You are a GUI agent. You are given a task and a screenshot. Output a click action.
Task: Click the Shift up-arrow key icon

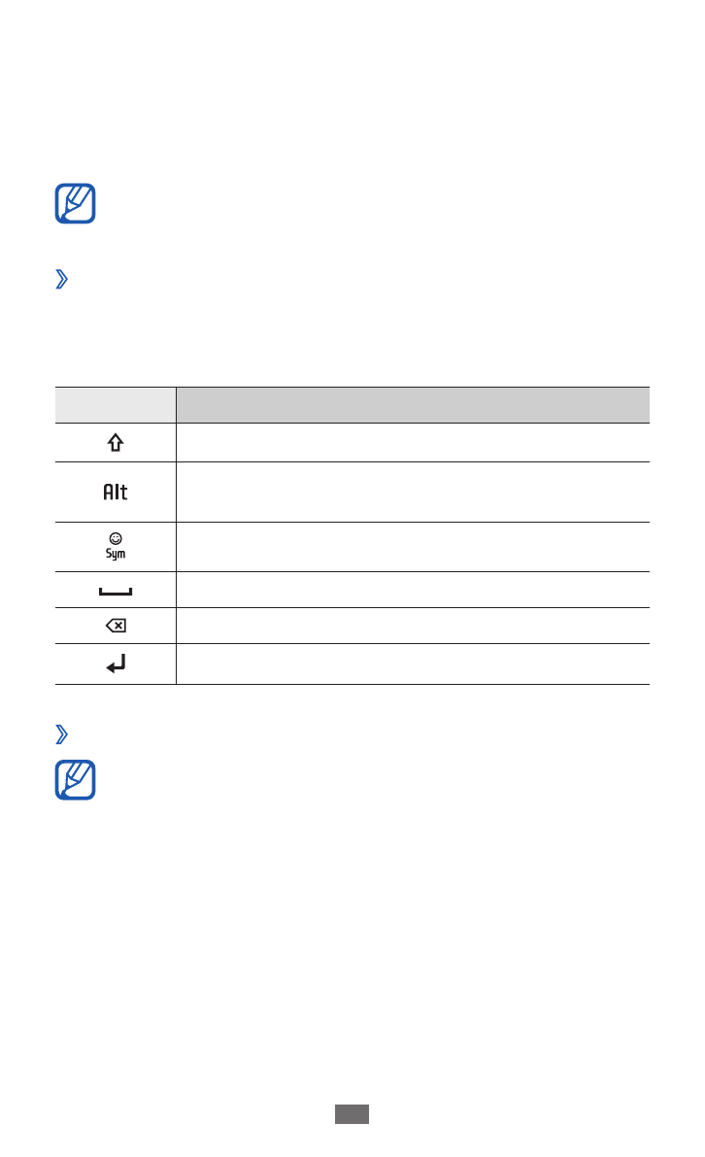coord(115,443)
